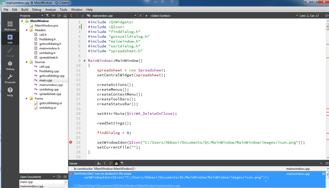This screenshot has height=188, width=329.
Task: Collapse the Headers folder in project tree
Action: [x=26, y=30]
